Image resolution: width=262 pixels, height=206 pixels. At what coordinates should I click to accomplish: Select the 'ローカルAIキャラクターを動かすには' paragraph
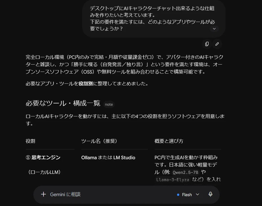tap(125, 120)
